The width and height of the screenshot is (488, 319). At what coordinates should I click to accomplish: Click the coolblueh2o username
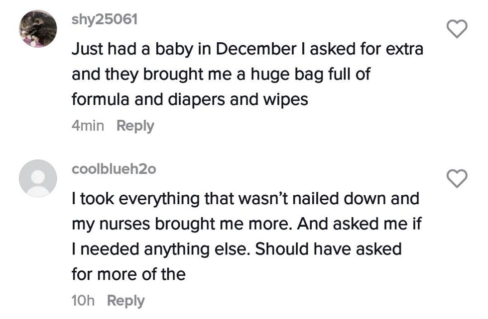point(114,169)
